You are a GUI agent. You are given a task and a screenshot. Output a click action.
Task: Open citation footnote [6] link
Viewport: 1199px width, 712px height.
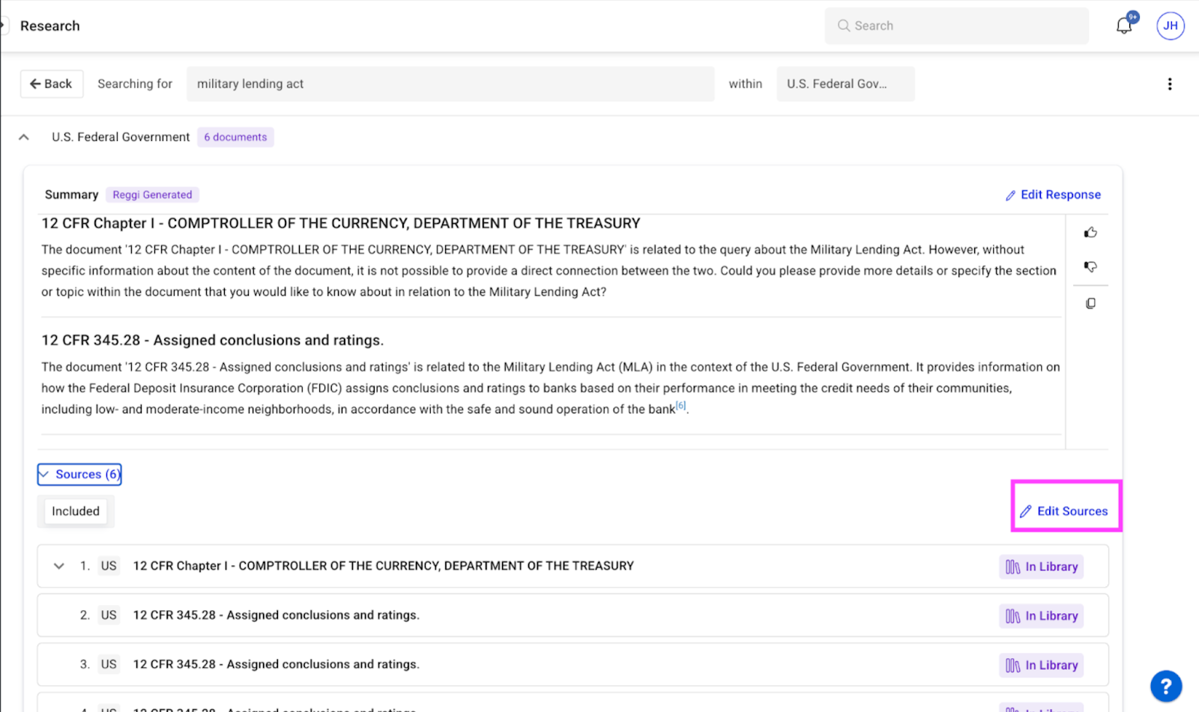point(680,406)
